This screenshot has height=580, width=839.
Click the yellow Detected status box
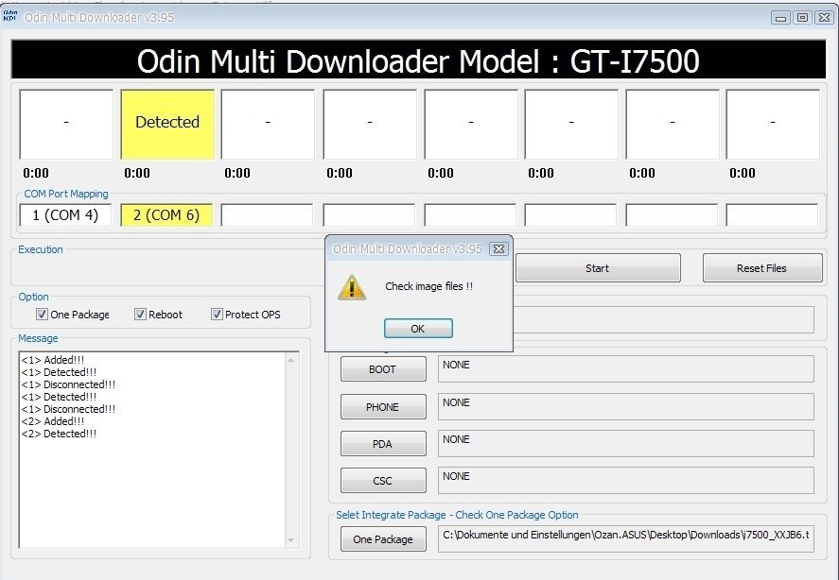pyautogui.click(x=167, y=124)
